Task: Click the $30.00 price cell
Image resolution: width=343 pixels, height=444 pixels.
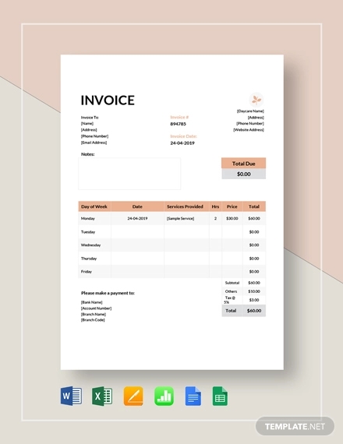Action: pyautogui.click(x=232, y=219)
